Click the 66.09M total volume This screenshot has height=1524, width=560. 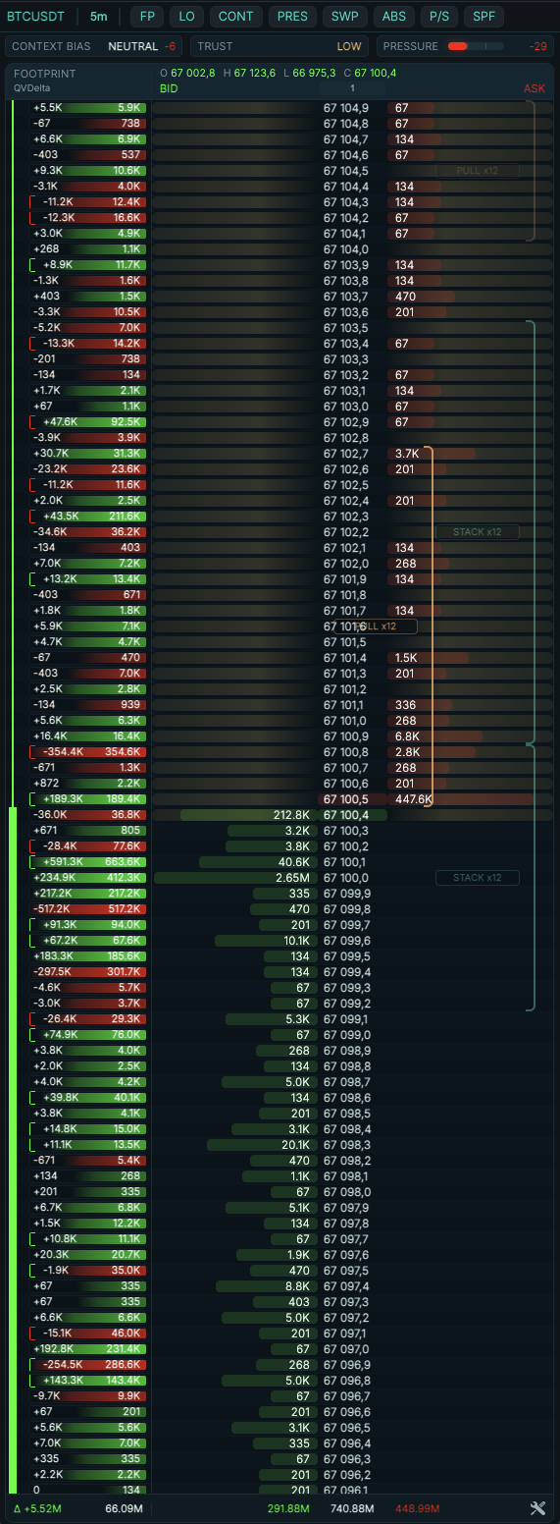124,1508
